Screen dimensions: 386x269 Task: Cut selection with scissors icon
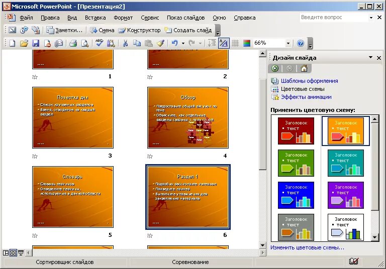[x=125, y=43]
